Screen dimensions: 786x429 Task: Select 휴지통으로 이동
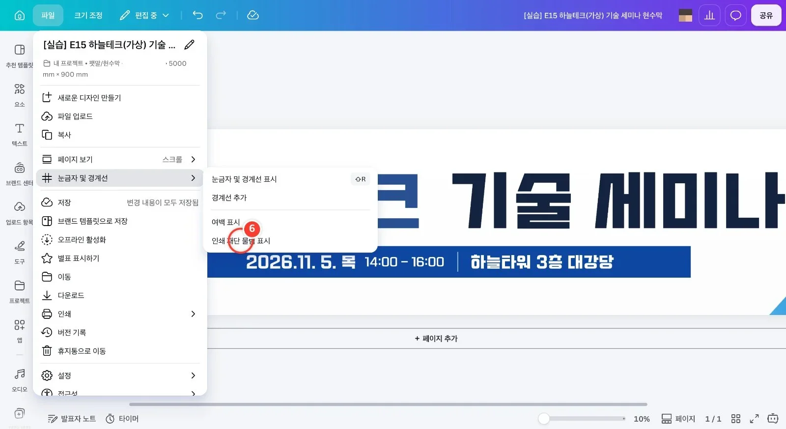(x=120, y=351)
